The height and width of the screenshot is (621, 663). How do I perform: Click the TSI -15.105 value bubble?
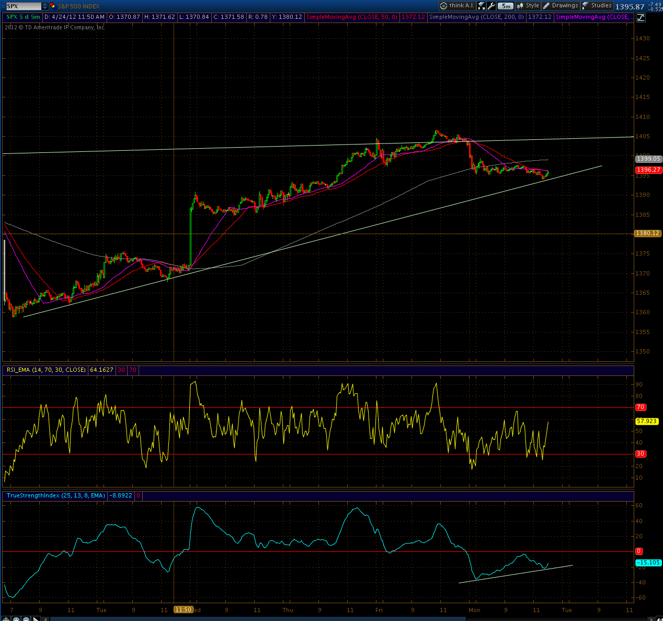click(647, 563)
